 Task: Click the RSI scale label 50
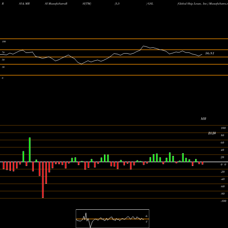(3, 60)
